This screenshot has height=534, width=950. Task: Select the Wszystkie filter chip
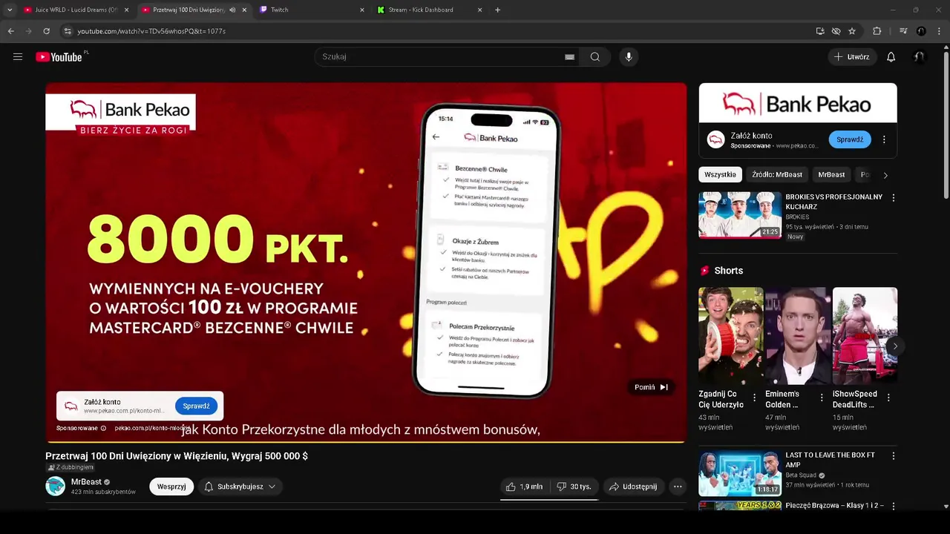[720, 174]
